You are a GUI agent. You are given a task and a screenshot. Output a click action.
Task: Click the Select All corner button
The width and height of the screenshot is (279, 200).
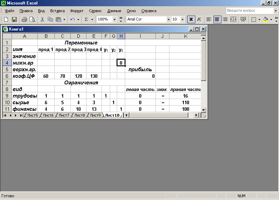coord(7,36)
